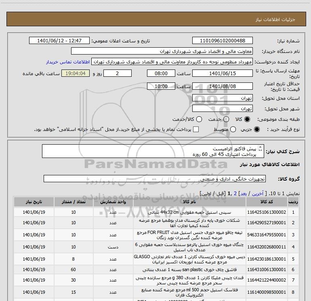Viewport: 311px width, 301px height.
Task: Open page 2 of items list
Action: 235,194
